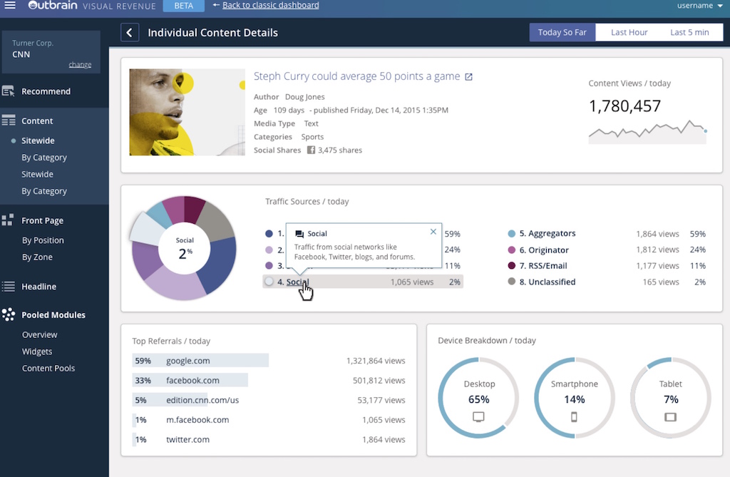Click the Facebook icon beside shares
The image size is (730, 477).
311,150
